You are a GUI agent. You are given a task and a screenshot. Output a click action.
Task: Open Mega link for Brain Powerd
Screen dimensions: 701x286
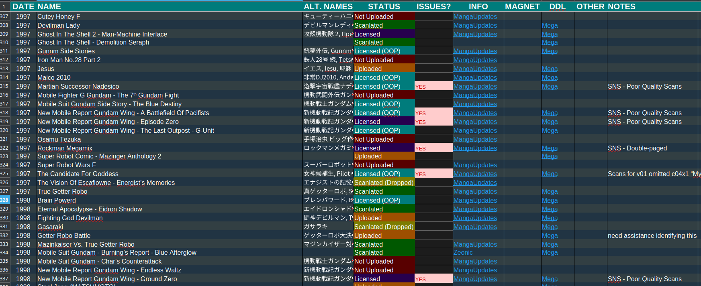[550, 200]
